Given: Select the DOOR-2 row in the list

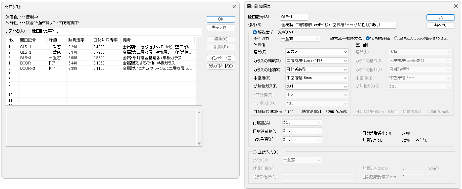Looking at the screenshot, I should tap(100, 68).
